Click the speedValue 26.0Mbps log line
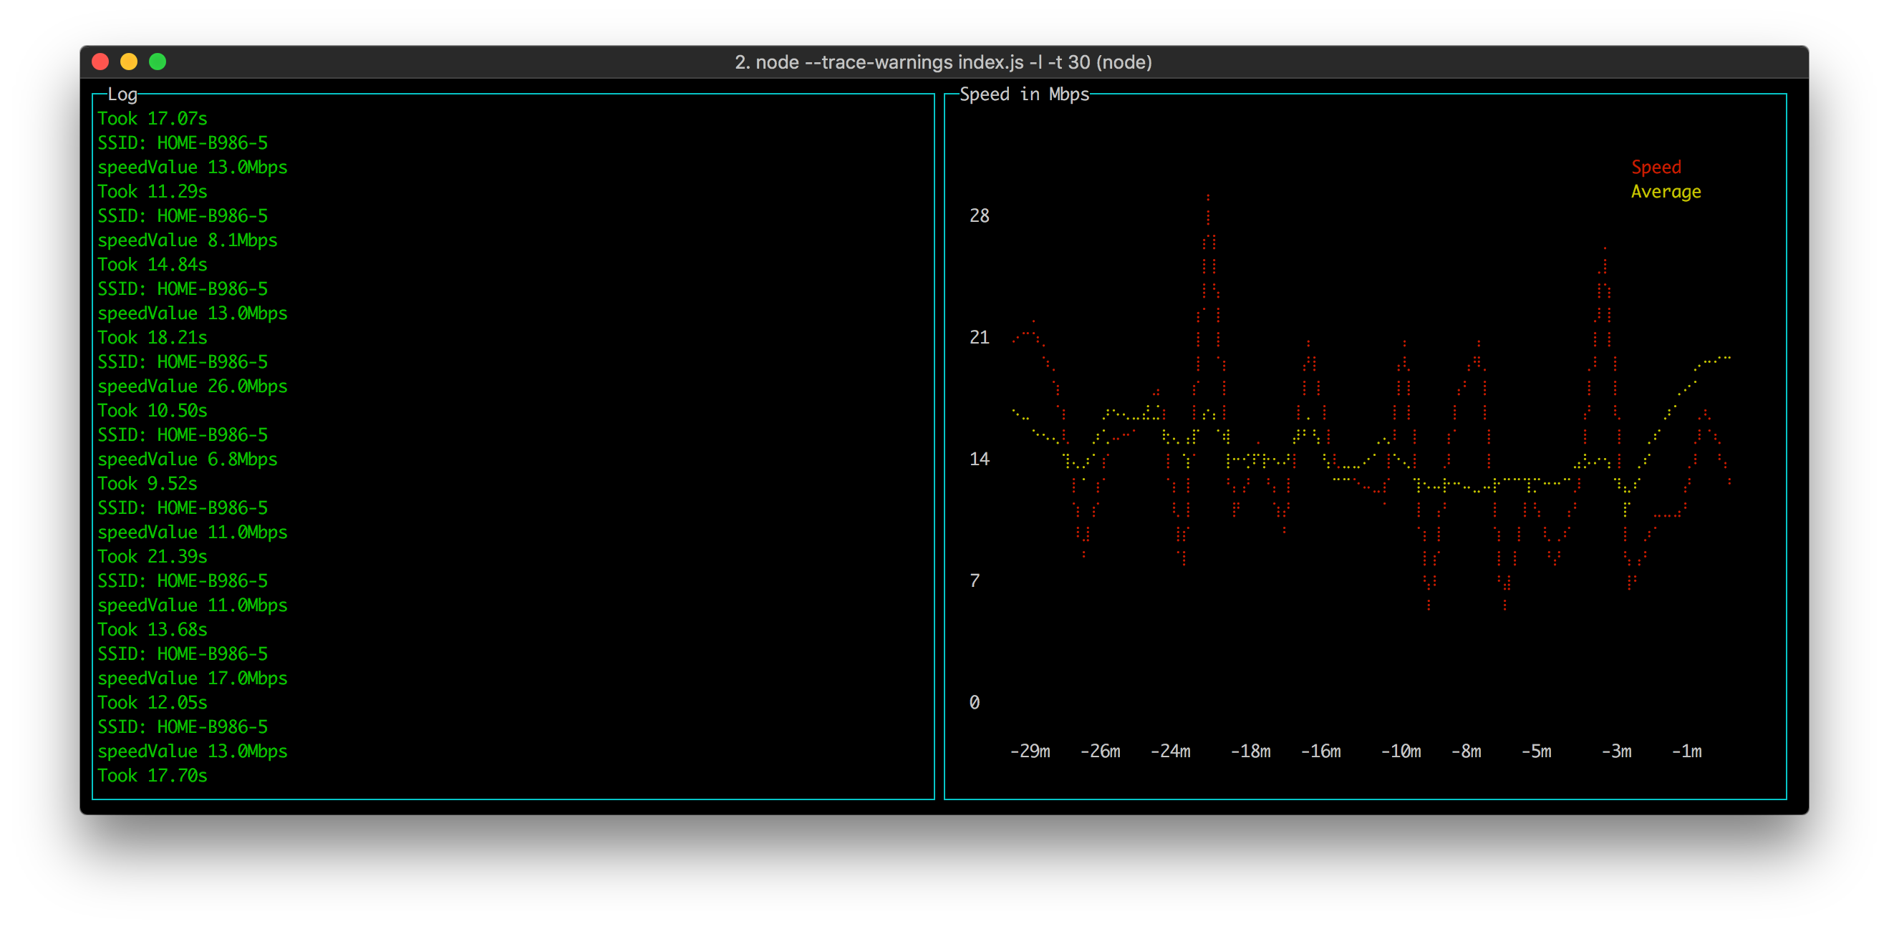 pos(192,386)
